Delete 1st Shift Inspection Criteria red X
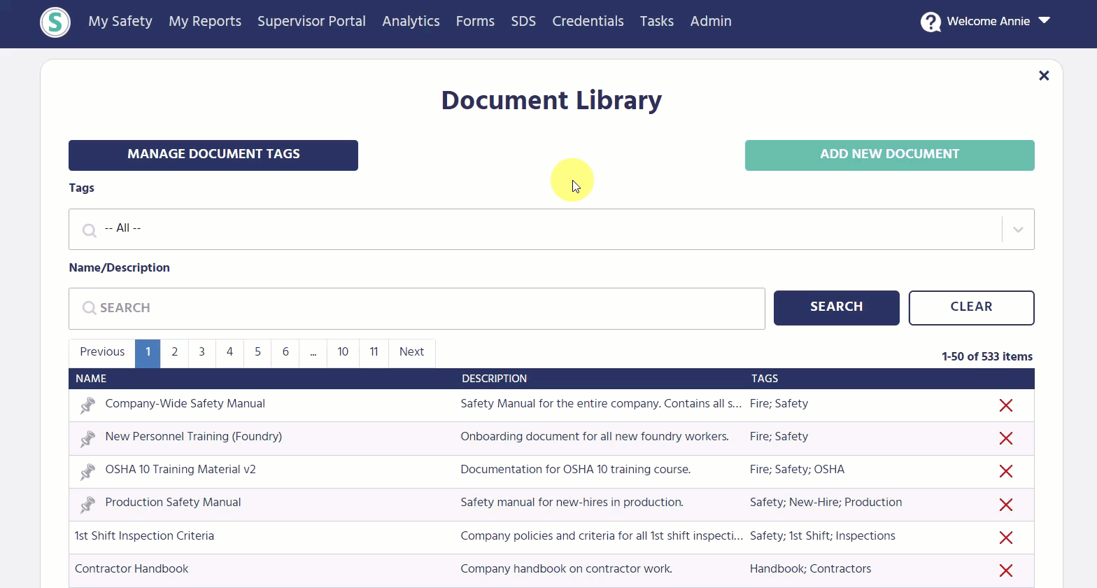This screenshot has height=588, width=1097. pyautogui.click(x=1006, y=538)
